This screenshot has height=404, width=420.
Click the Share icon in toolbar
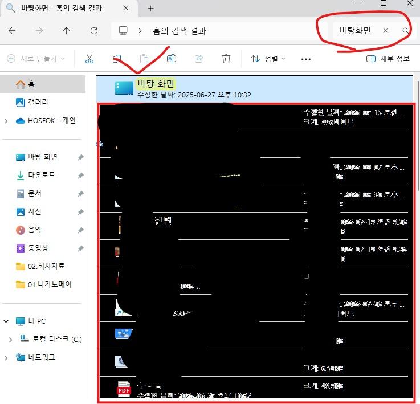click(199, 59)
